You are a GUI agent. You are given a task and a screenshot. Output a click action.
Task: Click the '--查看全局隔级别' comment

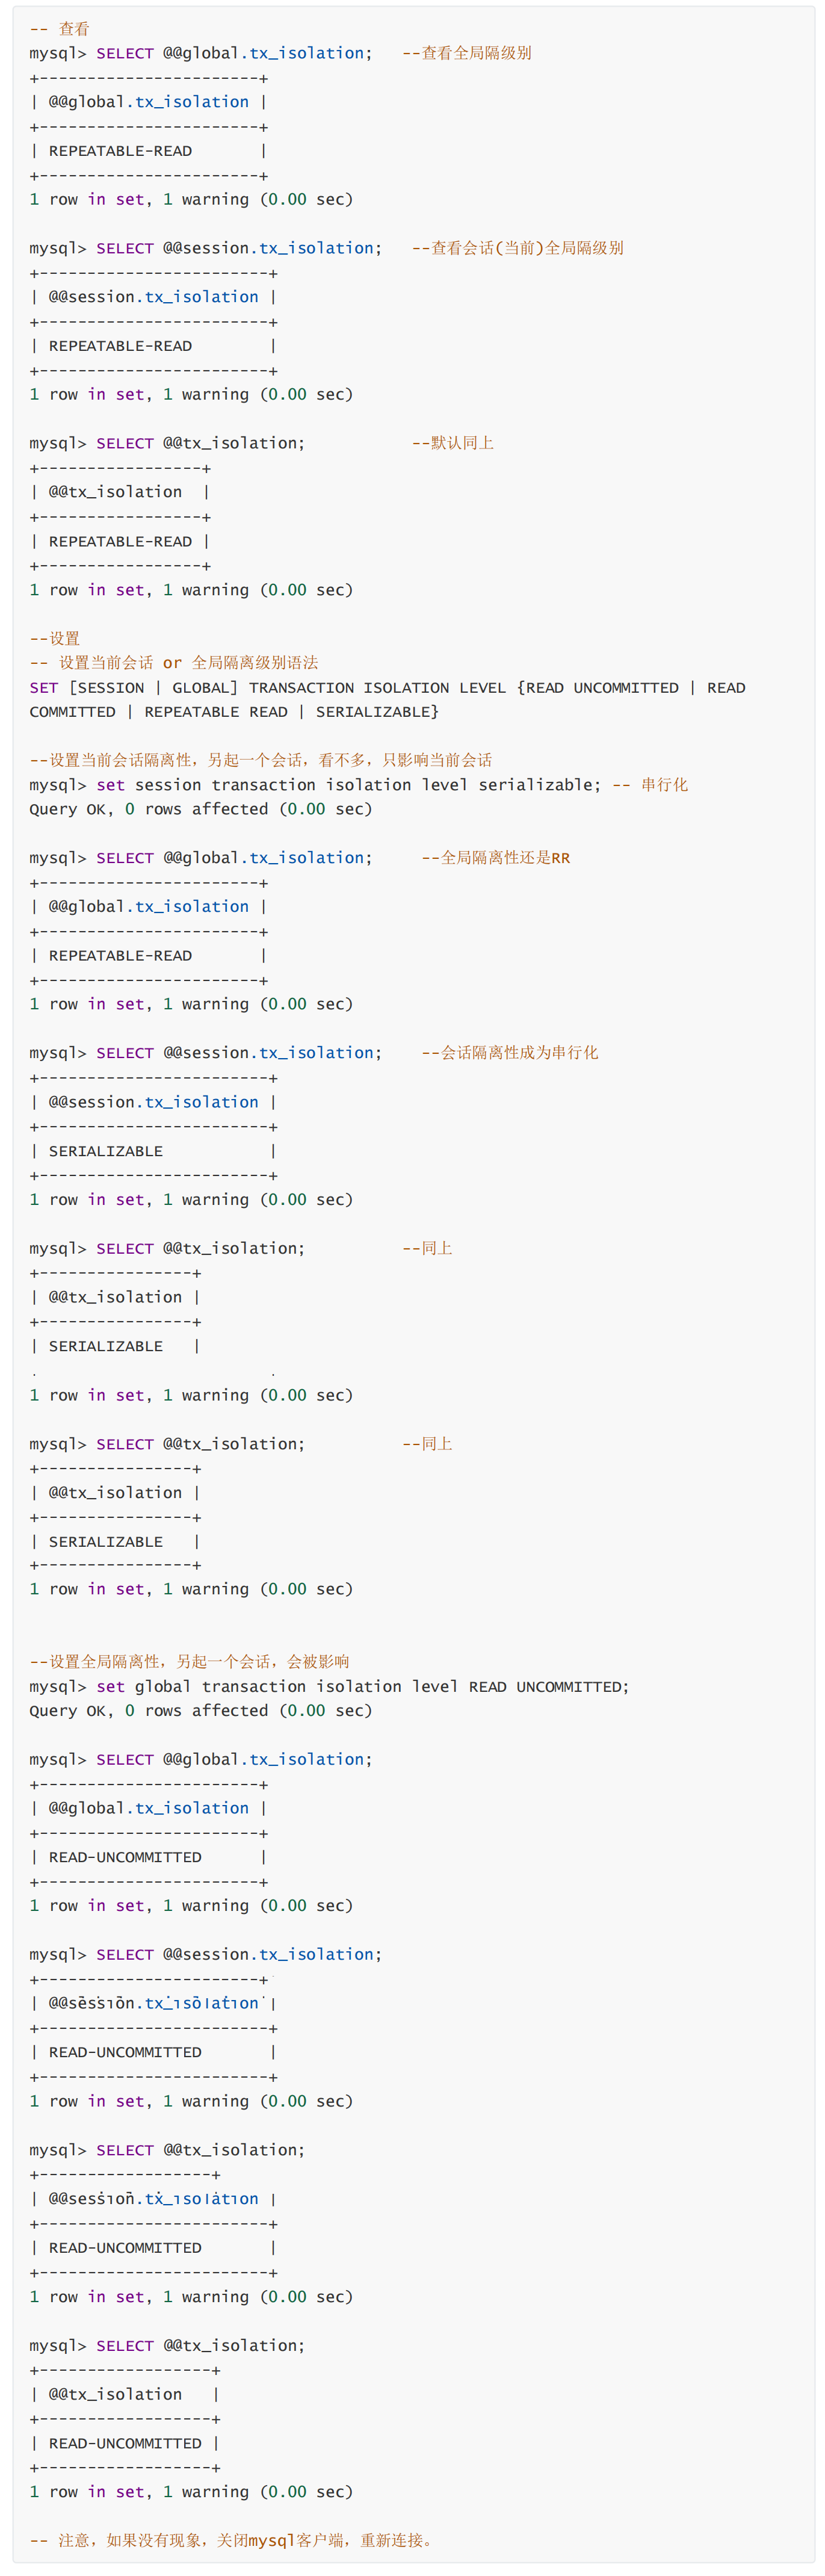[x=466, y=53]
